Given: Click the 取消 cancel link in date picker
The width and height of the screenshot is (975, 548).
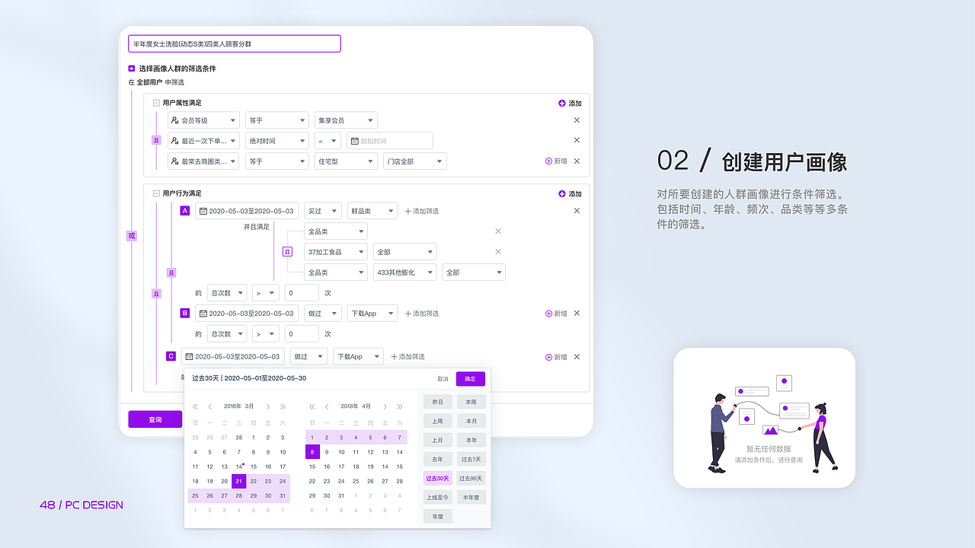Looking at the screenshot, I should (x=443, y=378).
